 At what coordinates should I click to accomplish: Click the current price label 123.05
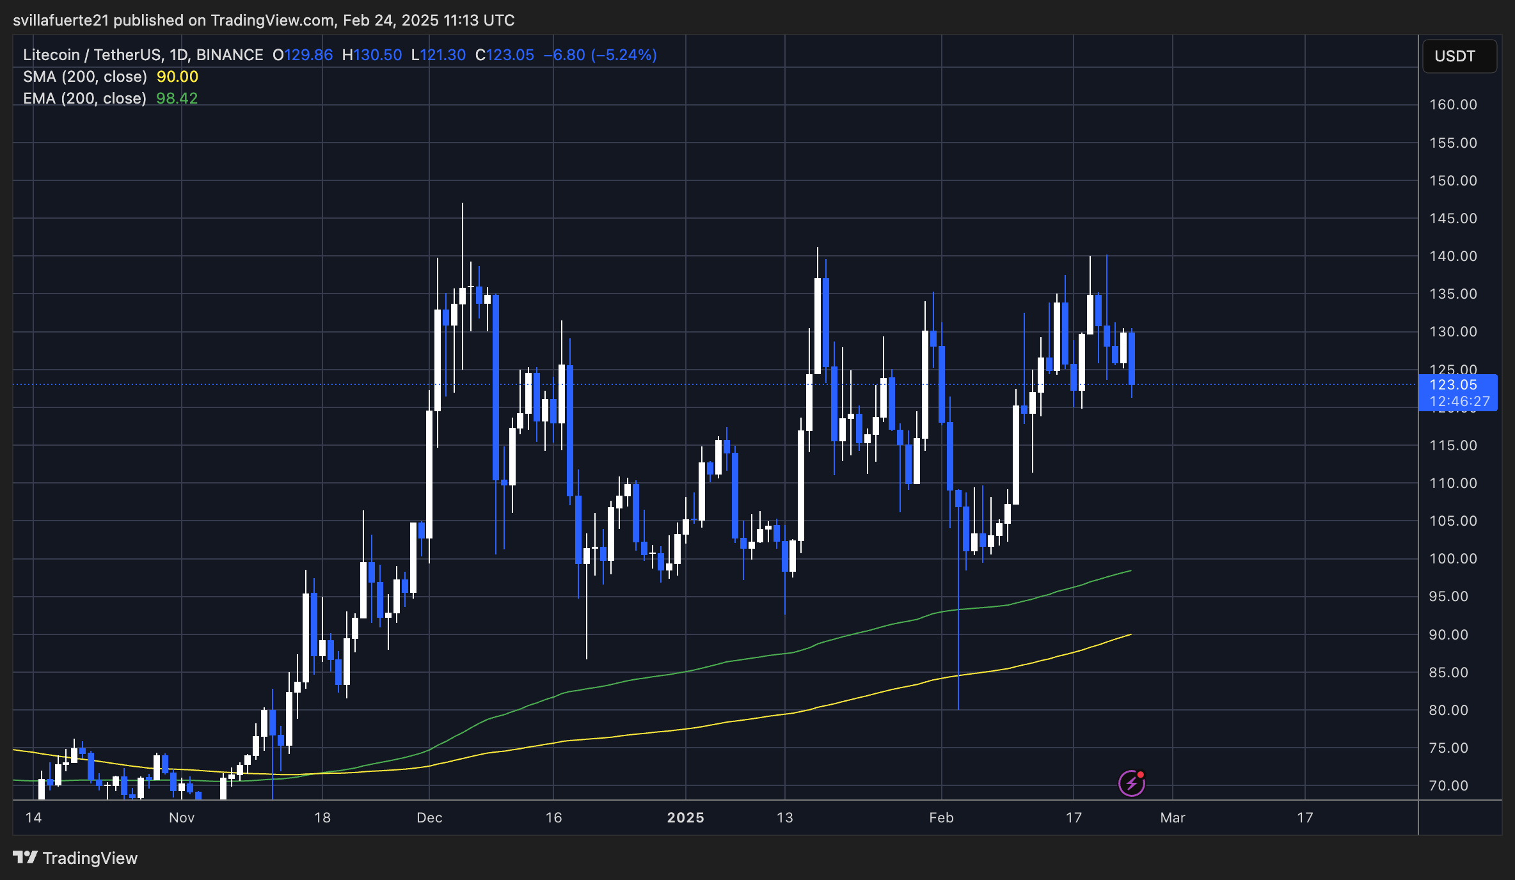coord(1453,384)
